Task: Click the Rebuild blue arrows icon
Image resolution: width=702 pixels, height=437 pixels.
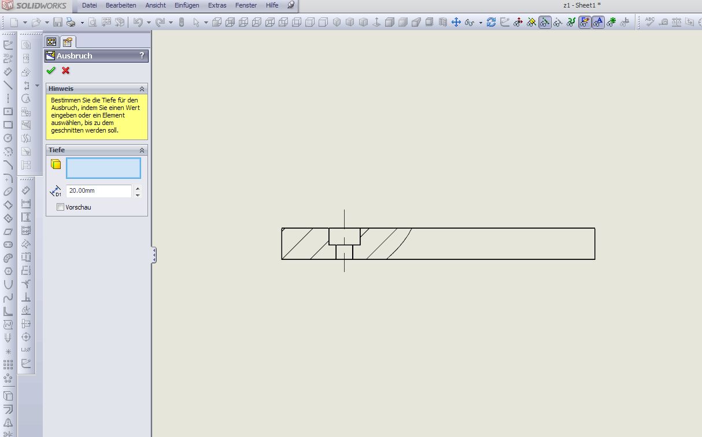Action: pos(491,23)
